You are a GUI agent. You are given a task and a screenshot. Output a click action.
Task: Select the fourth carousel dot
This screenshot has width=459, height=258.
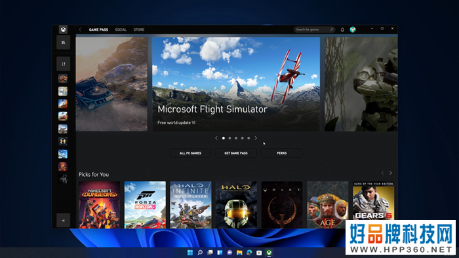click(243, 138)
